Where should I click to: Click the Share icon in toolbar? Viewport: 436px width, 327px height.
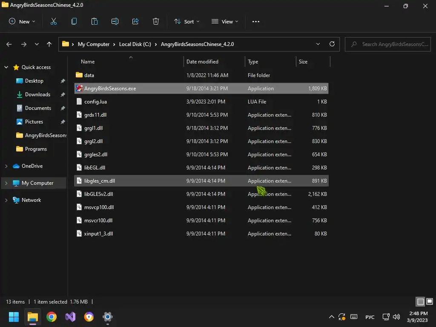[x=135, y=21]
